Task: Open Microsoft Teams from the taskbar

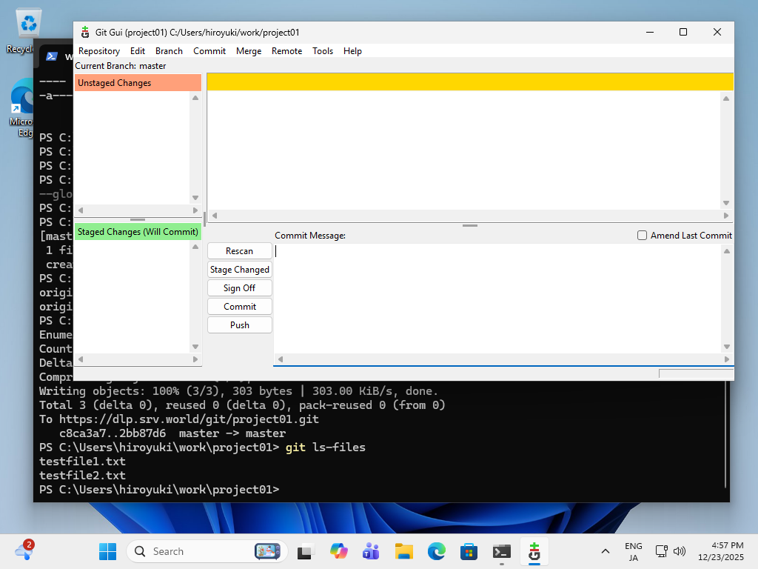Action: pyautogui.click(x=370, y=551)
